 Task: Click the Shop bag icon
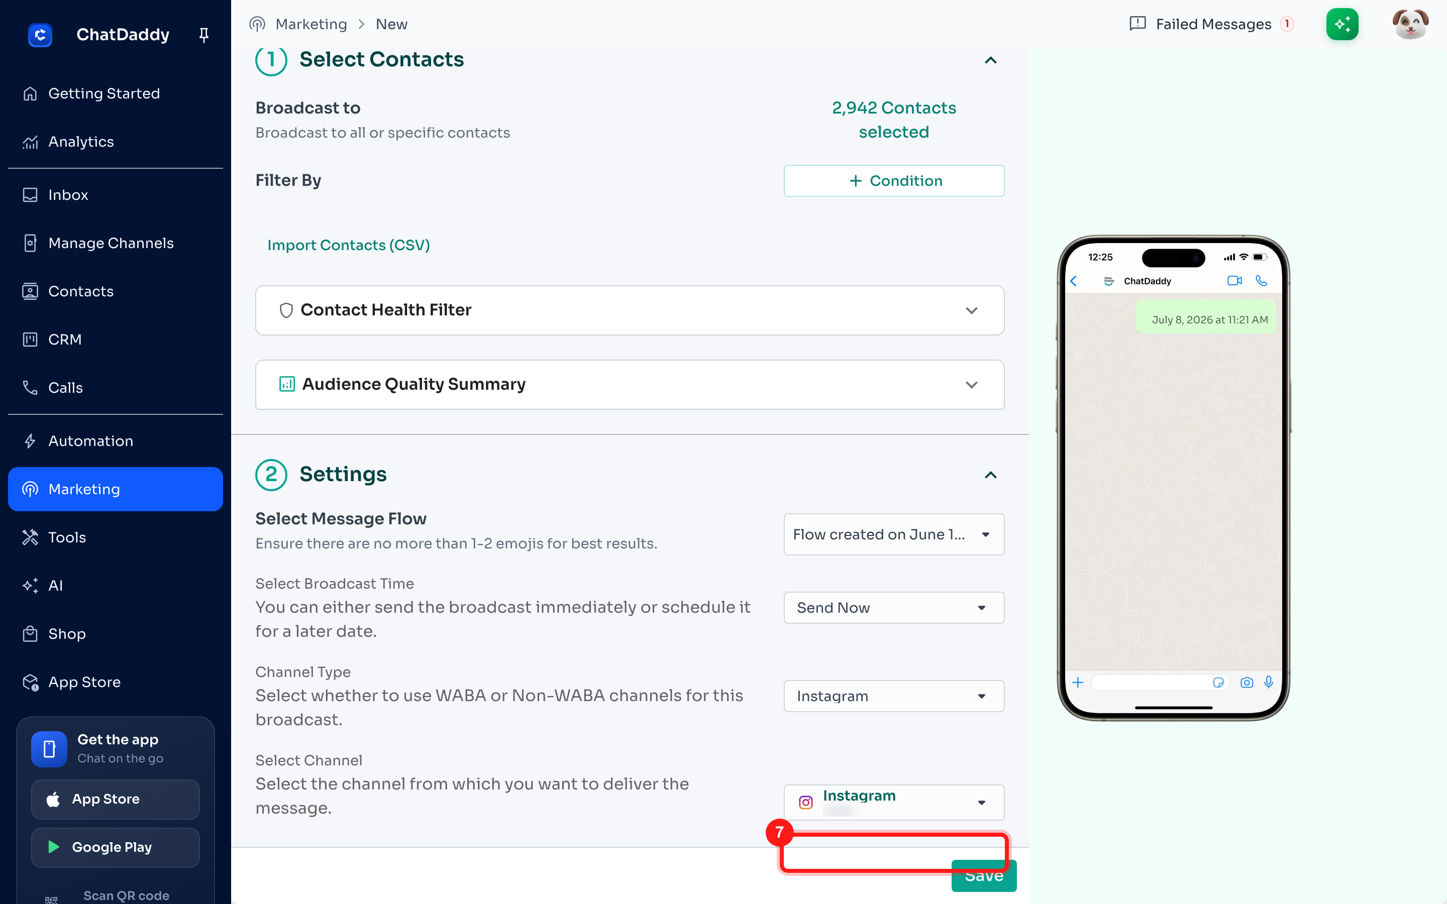point(30,634)
